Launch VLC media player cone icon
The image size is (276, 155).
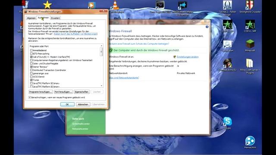tap(116, 5)
